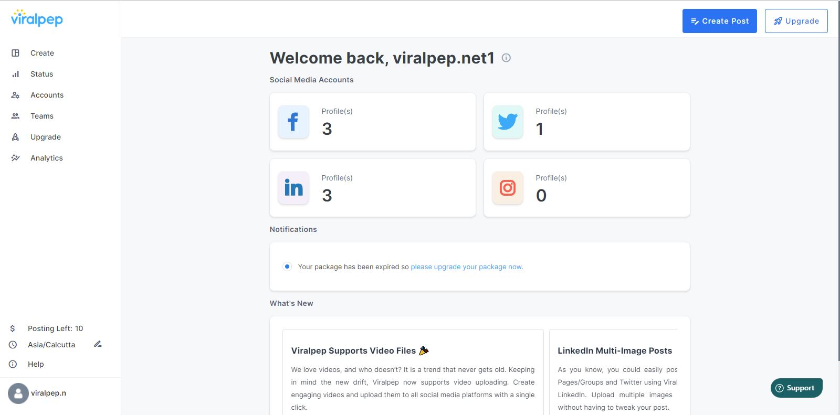Click the Upgrade button in top bar
Image resolution: width=840 pixels, height=415 pixels.
click(x=796, y=21)
